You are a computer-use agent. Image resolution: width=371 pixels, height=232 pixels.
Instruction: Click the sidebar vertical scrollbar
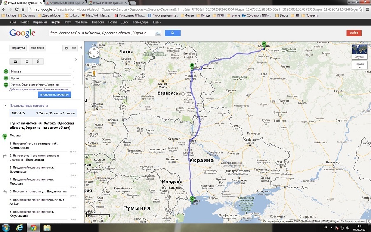tap(82, 70)
